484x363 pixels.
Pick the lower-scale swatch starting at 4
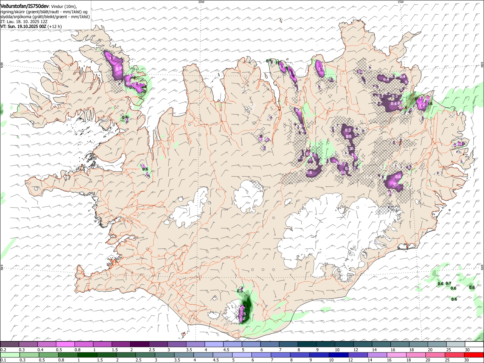pos(203,355)
